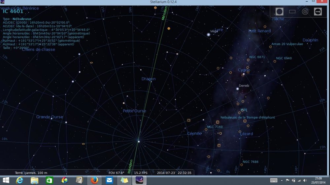
Task: Open the volume speaker tray icon
Action: [305, 180]
